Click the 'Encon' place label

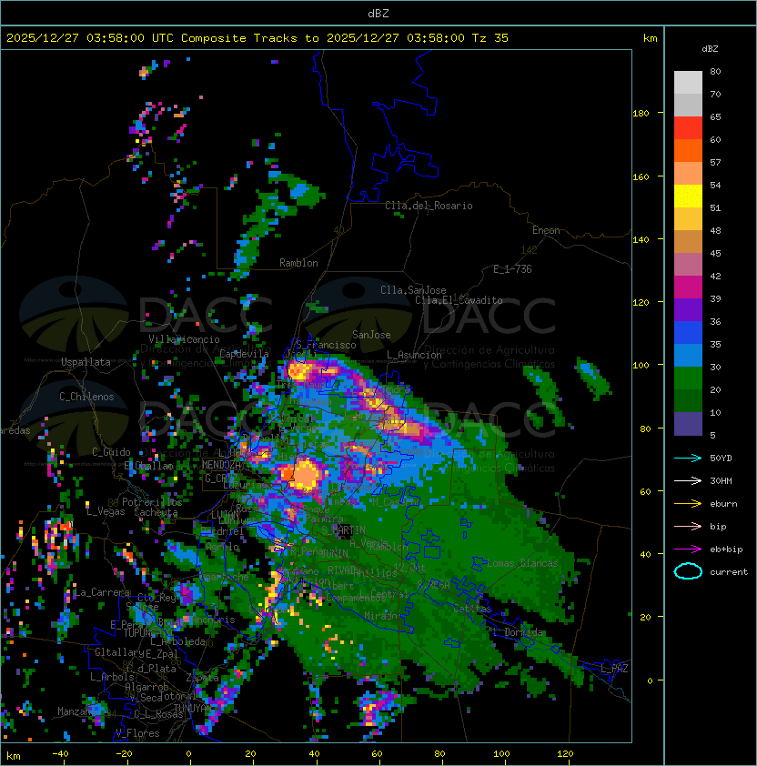click(546, 230)
